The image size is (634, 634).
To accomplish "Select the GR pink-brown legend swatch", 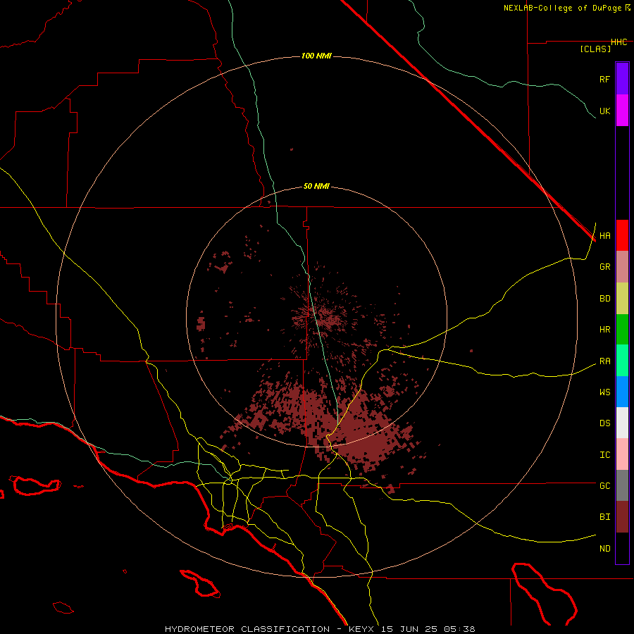I will (x=622, y=267).
